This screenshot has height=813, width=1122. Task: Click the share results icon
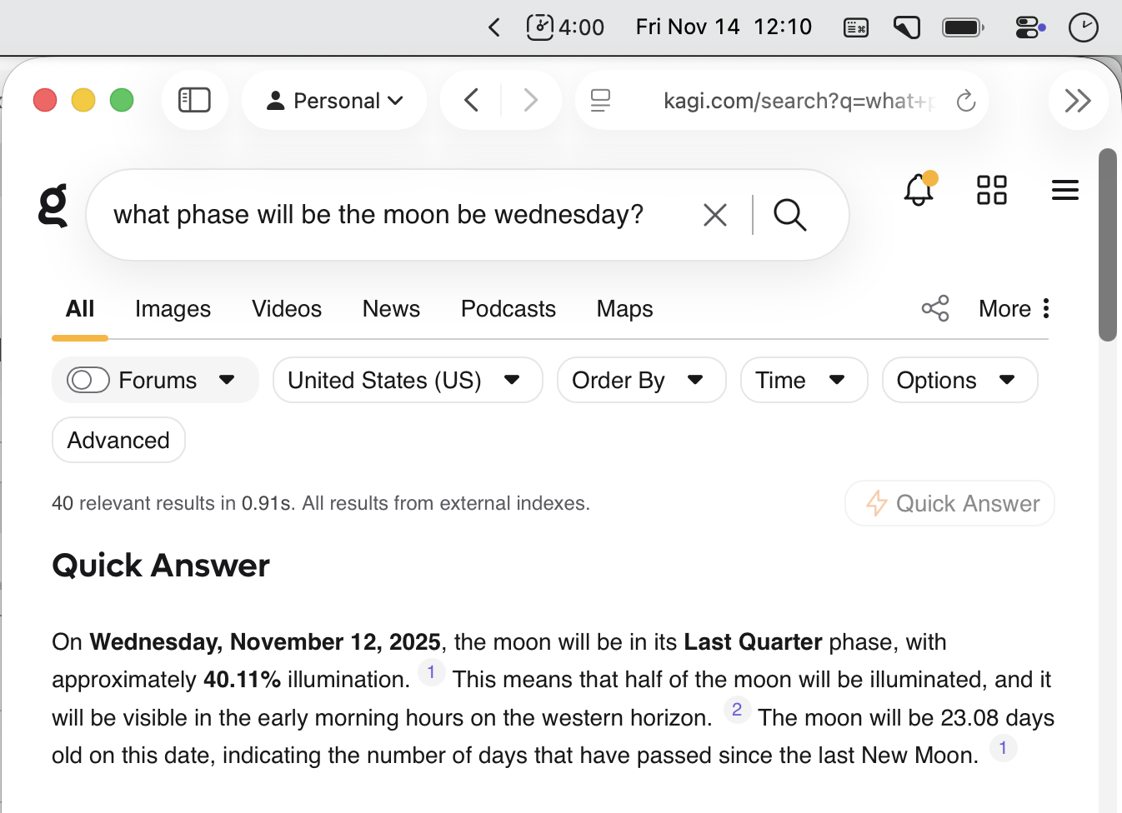pos(935,308)
